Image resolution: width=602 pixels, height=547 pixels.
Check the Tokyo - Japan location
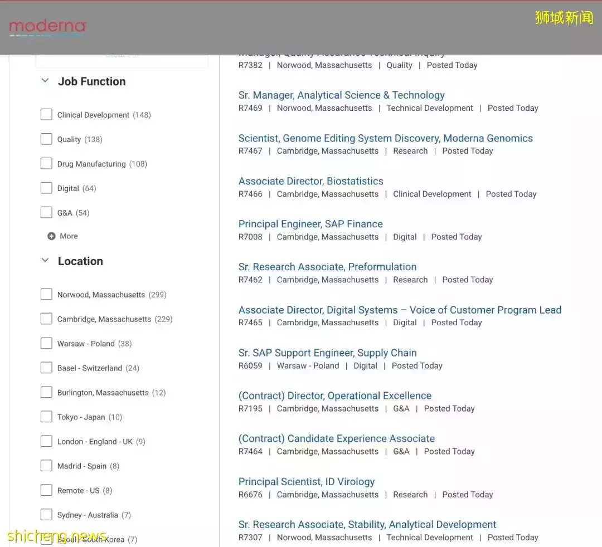(46, 417)
